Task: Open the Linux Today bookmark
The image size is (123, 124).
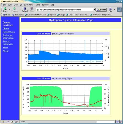Action: click(x=78, y=15)
